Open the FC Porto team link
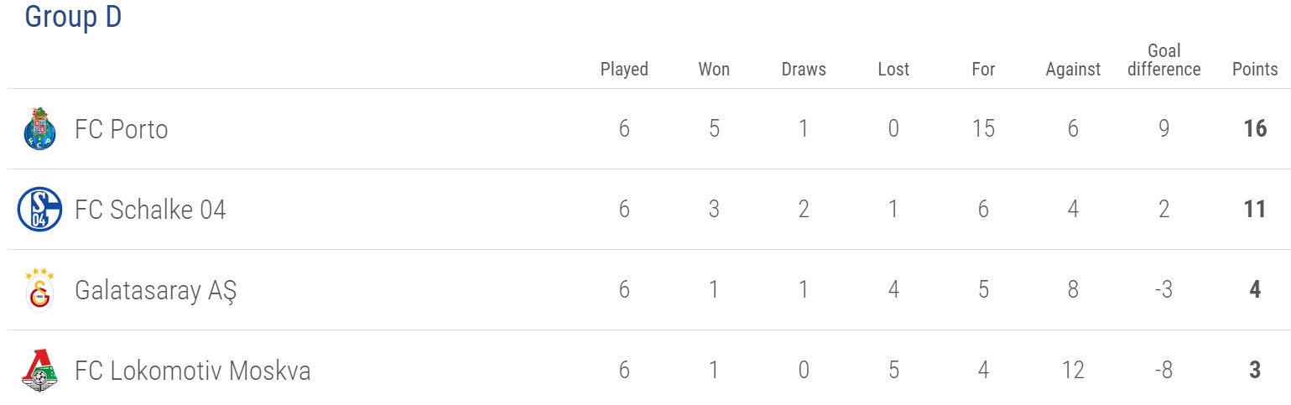 coord(121,129)
